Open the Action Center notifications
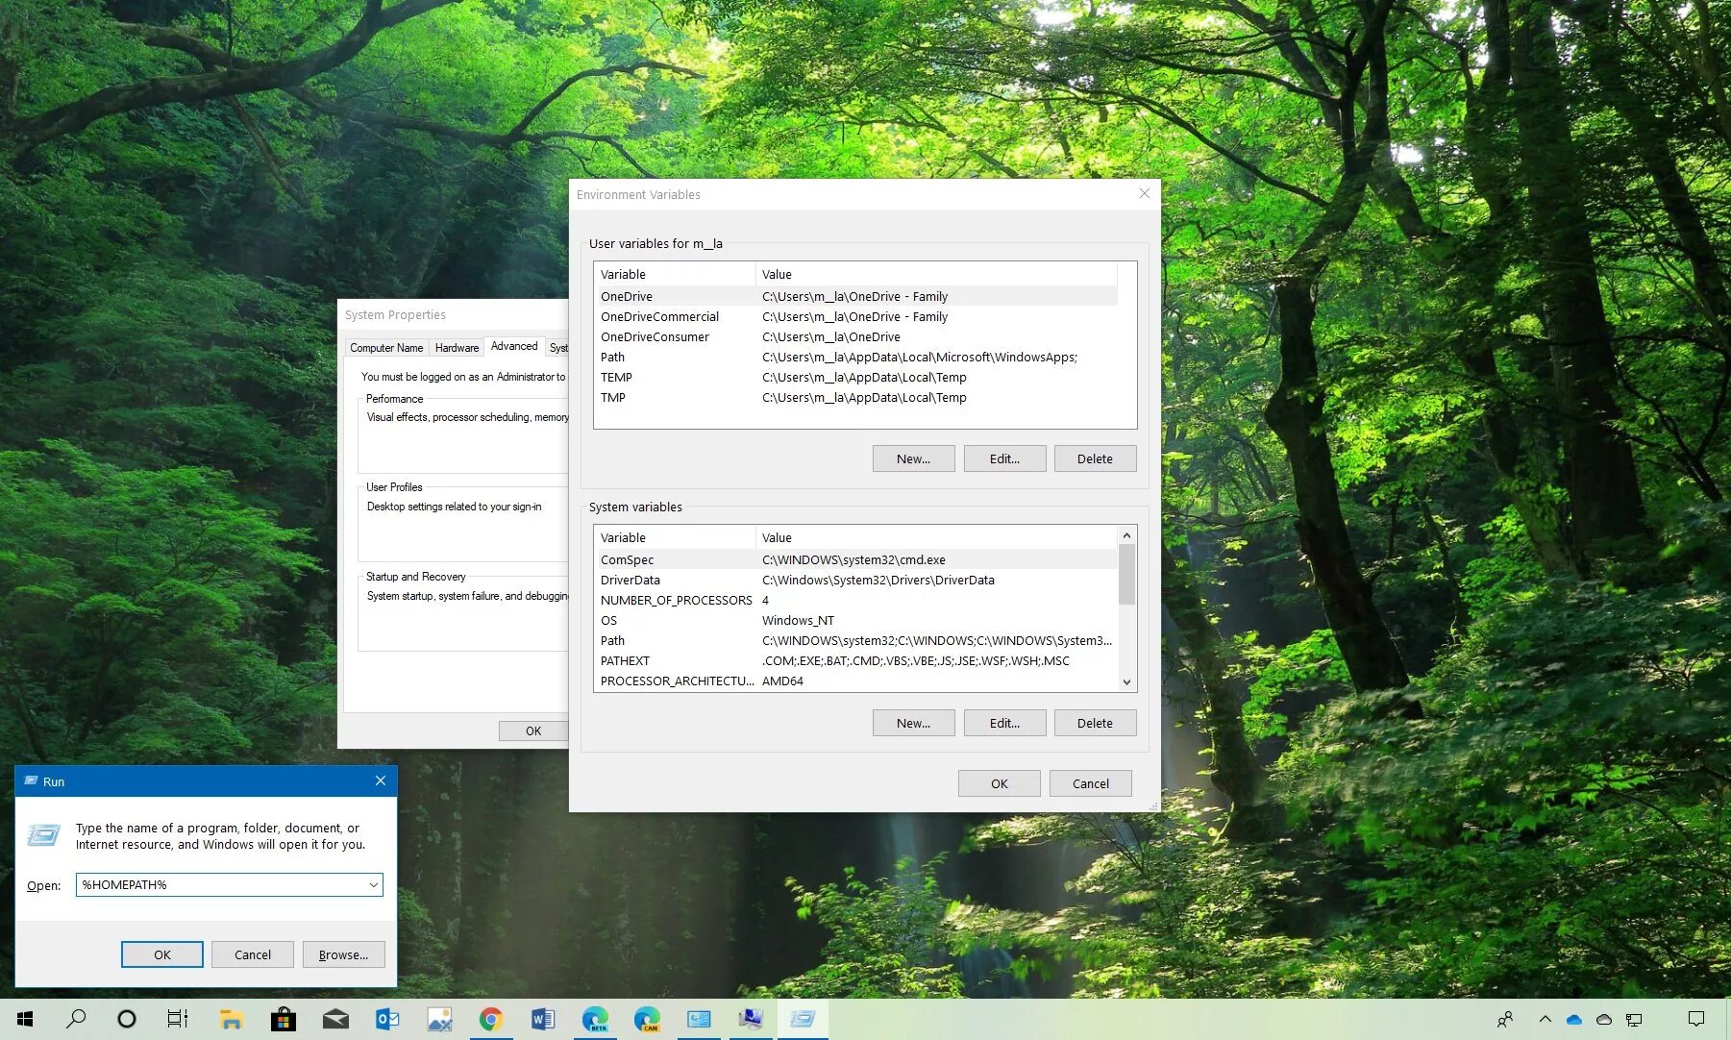This screenshot has width=1731, height=1040. [x=1696, y=1019]
